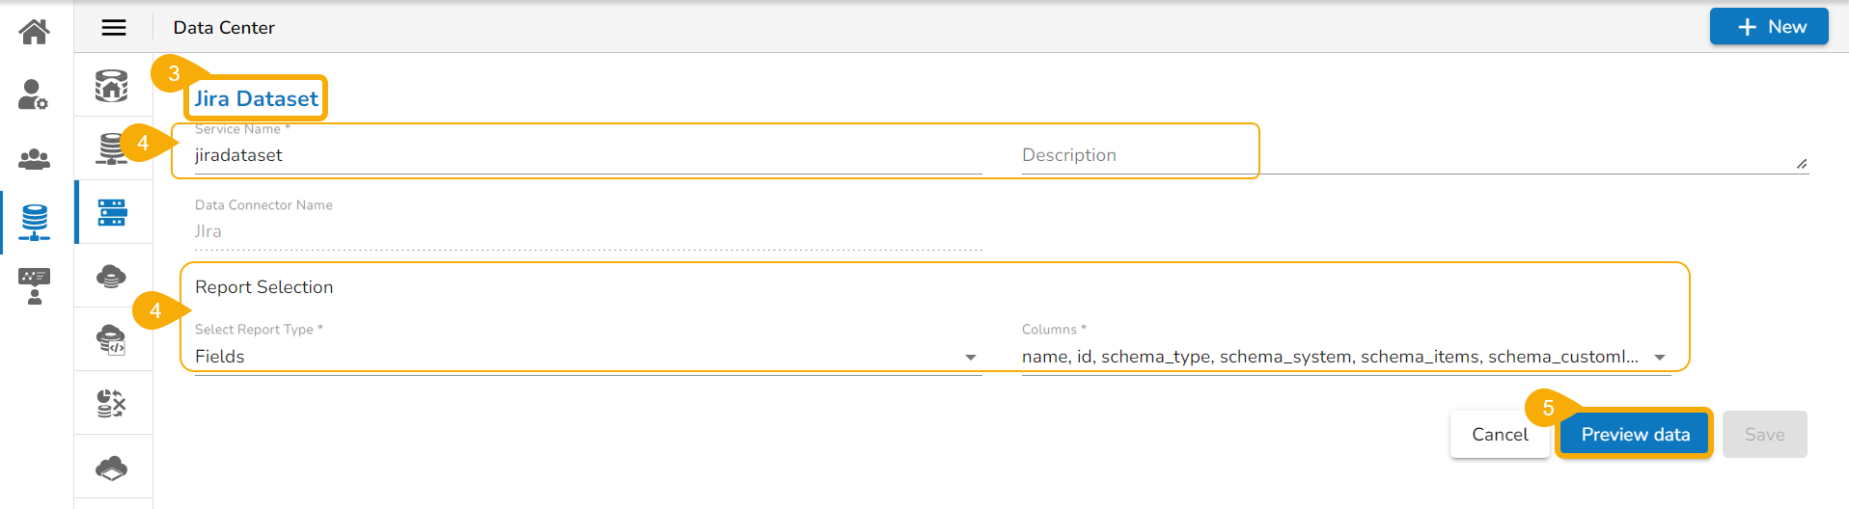Viewport: 1849px width, 509px height.
Task: Open the data chart with cross icon
Action: [x=112, y=403]
